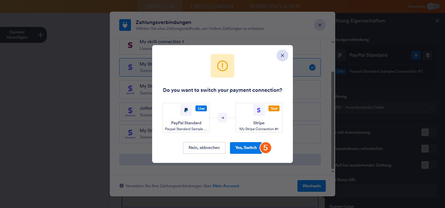Confirm with the Yes, Switch button
This screenshot has width=445, height=208.
tap(246, 148)
